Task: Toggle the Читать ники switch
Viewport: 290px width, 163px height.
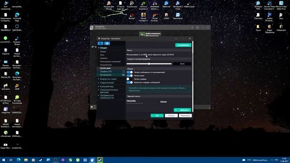Action: click(130, 76)
